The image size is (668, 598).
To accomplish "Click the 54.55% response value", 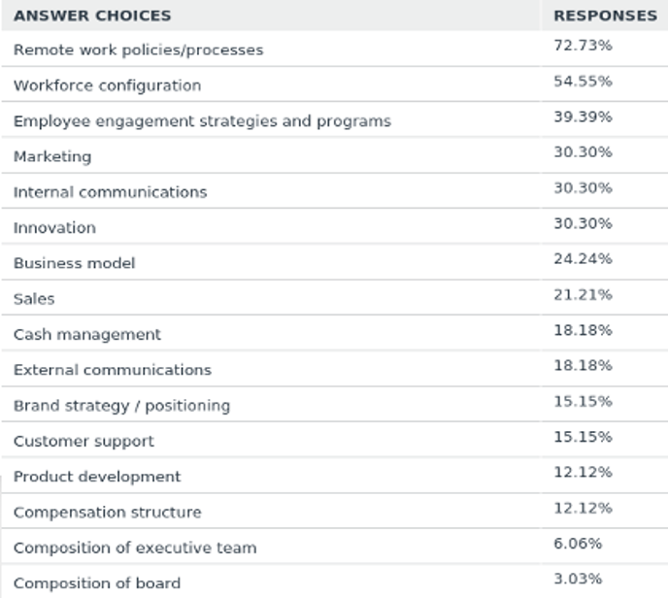I will click(583, 82).
